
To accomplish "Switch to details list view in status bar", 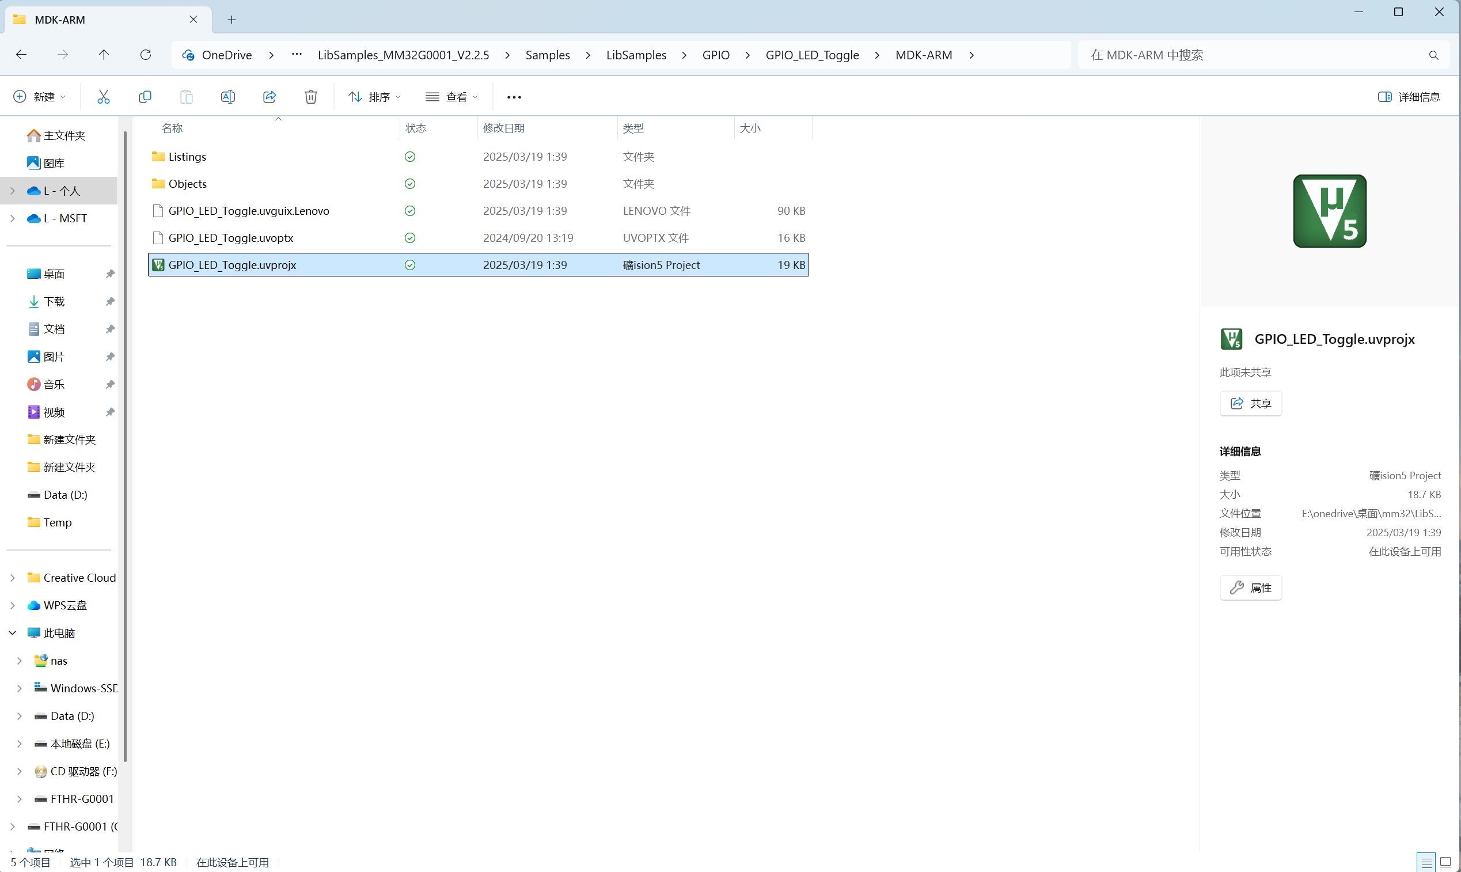I will [1426, 862].
